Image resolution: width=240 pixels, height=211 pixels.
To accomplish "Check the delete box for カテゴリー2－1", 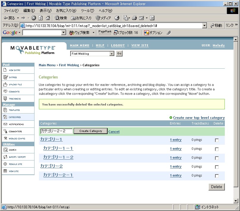I will click(x=217, y=176).
